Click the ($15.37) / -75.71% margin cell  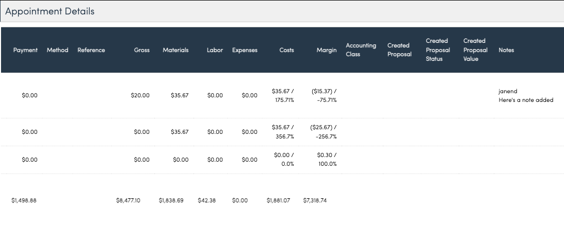pos(324,96)
